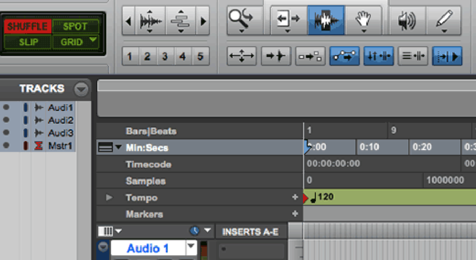Screen dimensions: 476x260
Task: Click the Zoom Toggle icon
Action: pos(242,56)
